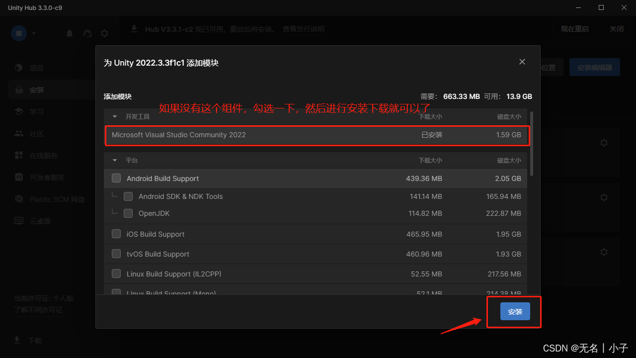
Task: Click the 磁盘大小 header in 平台
Action: [x=509, y=161]
